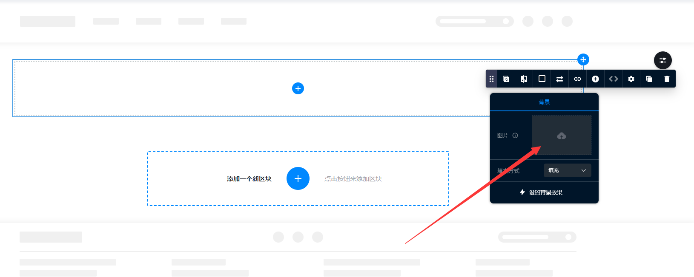Click the info icon beside 图片
694x277 pixels.
515,136
